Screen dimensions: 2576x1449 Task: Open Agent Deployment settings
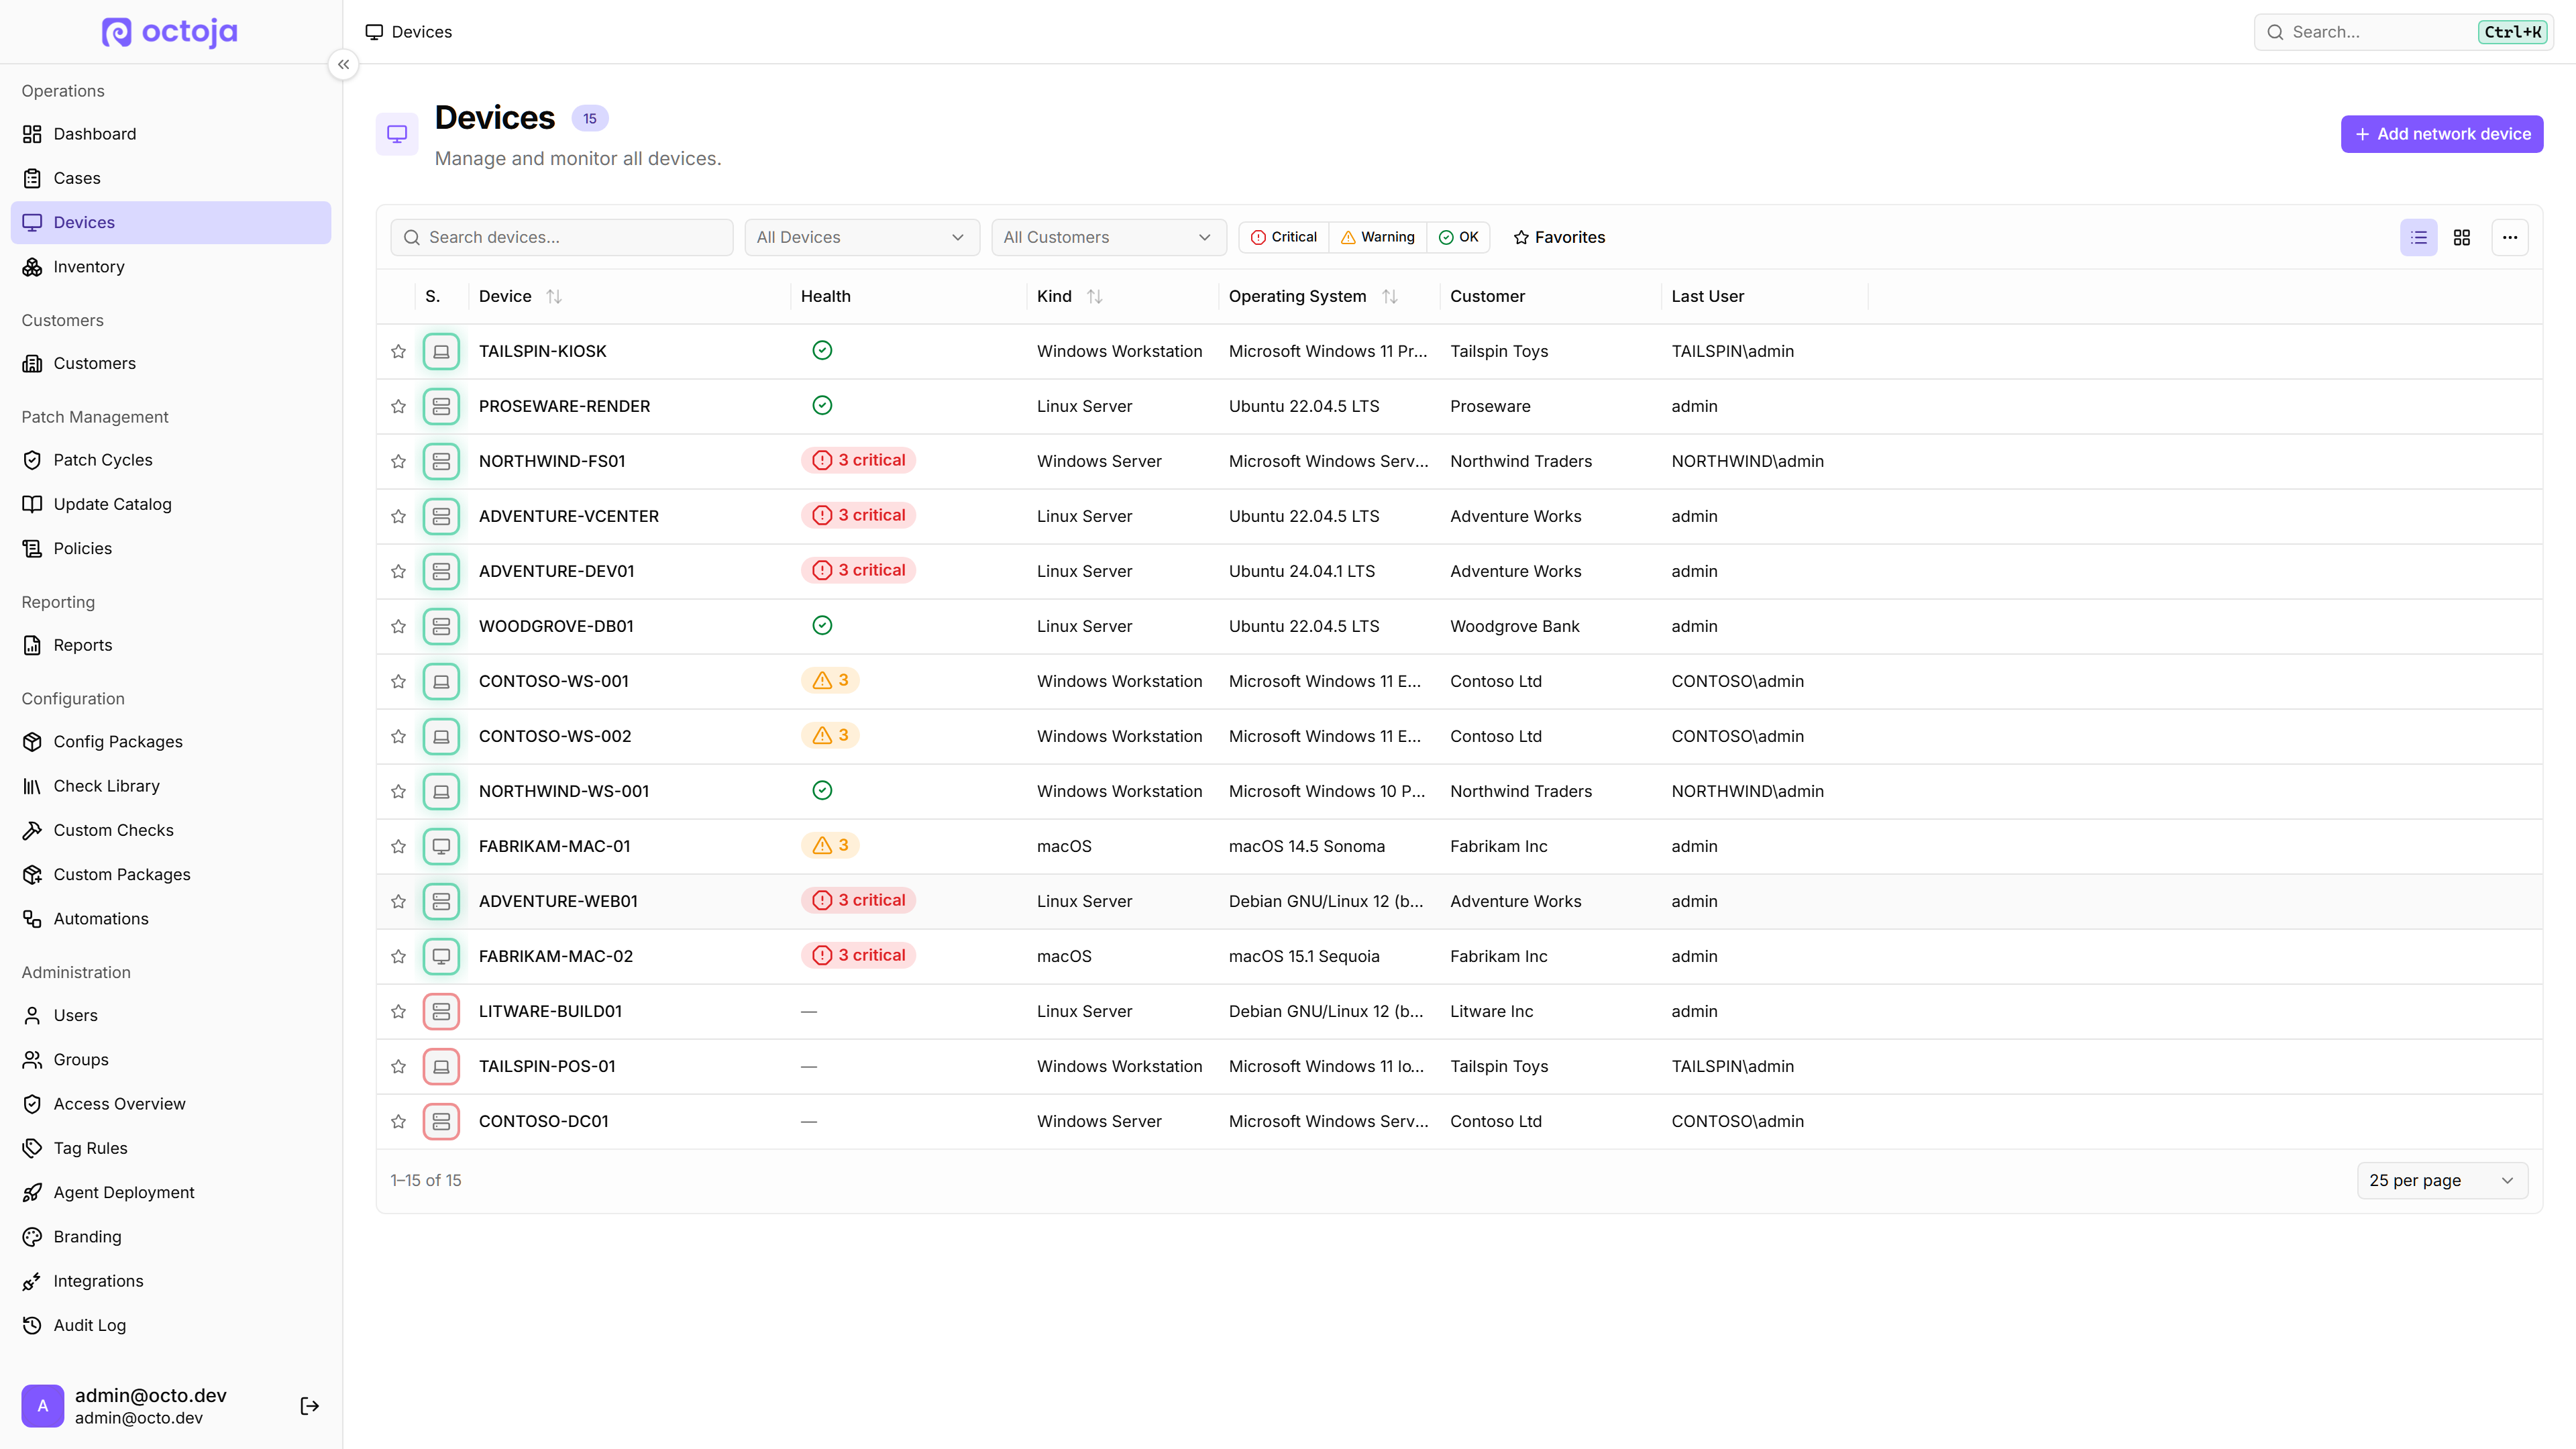tap(171, 1192)
